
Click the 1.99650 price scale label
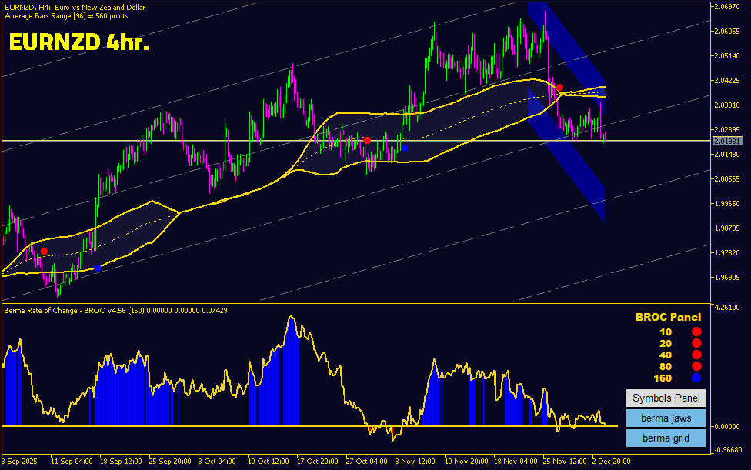pyautogui.click(x=727, y=204)
